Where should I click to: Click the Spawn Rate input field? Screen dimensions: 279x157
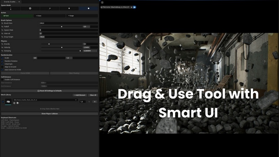click(68, 30)
